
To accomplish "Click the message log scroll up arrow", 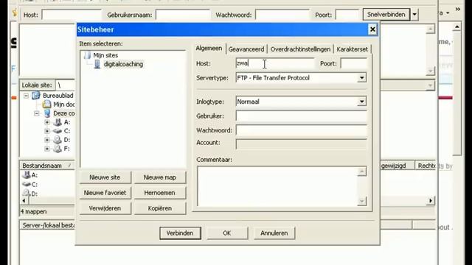I will [x=430, y=29].
